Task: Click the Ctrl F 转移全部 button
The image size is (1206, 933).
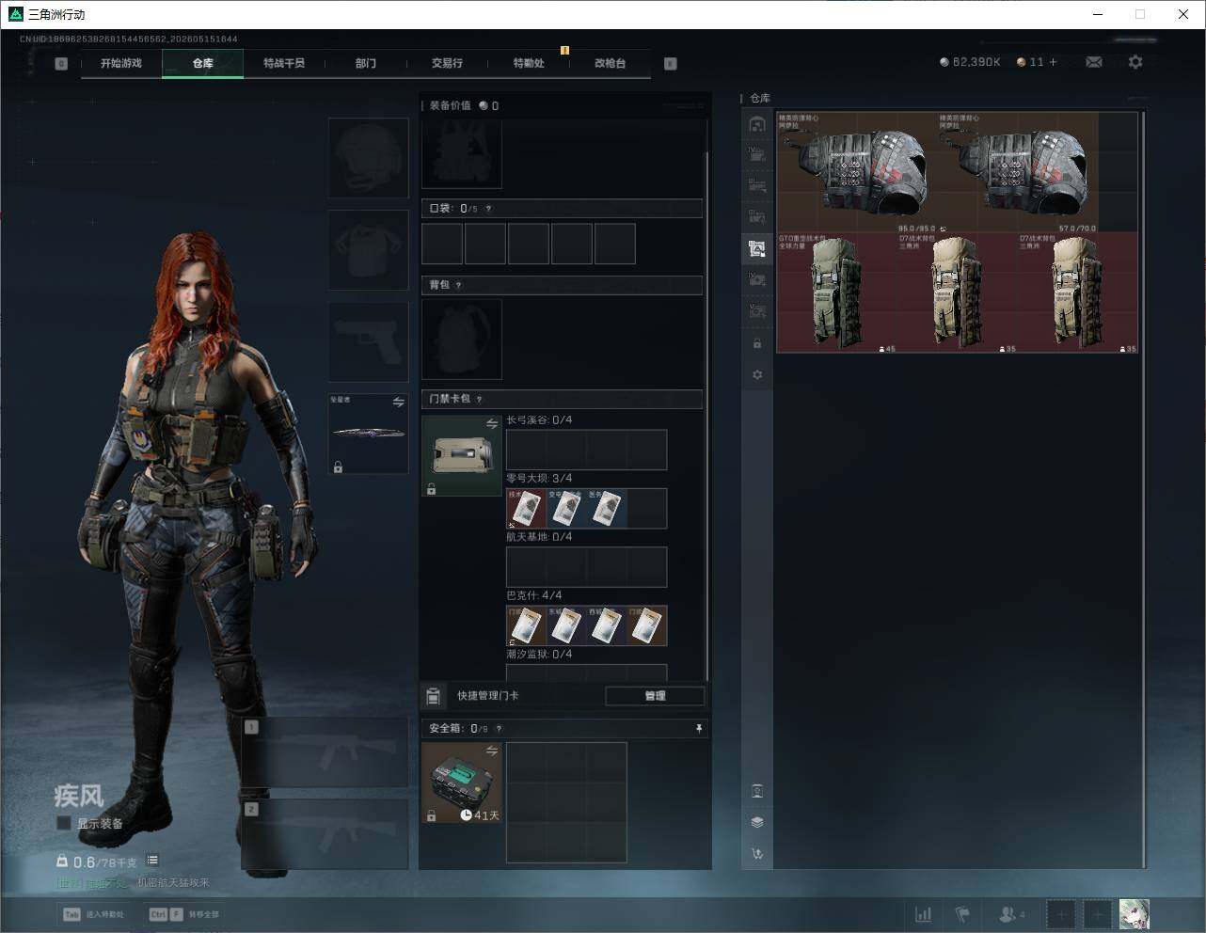Action: point(184,914)
